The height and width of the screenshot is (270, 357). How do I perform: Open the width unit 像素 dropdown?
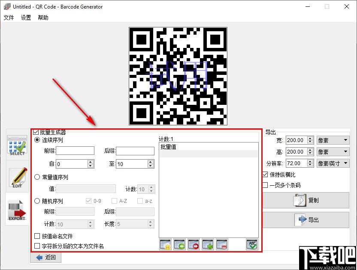[333, 140]
